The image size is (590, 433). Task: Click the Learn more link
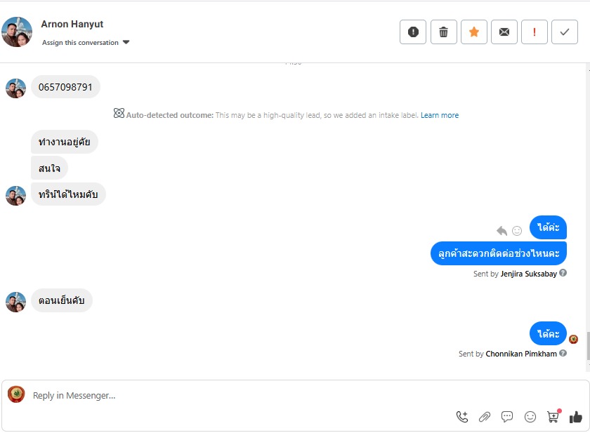[440, 115]
